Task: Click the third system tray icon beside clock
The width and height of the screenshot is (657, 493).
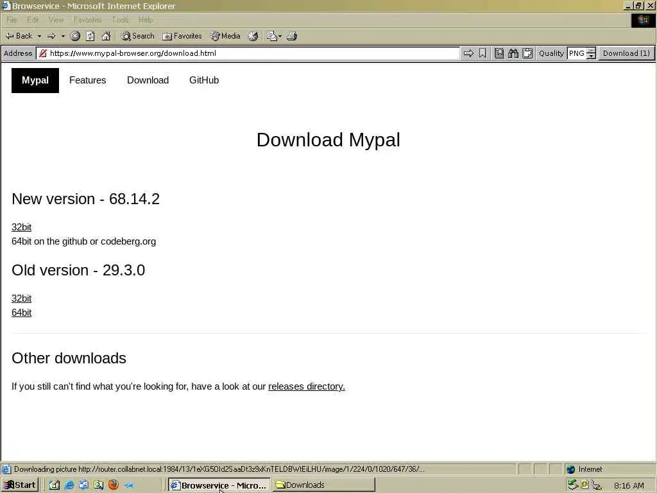Action: coord(596,485)
